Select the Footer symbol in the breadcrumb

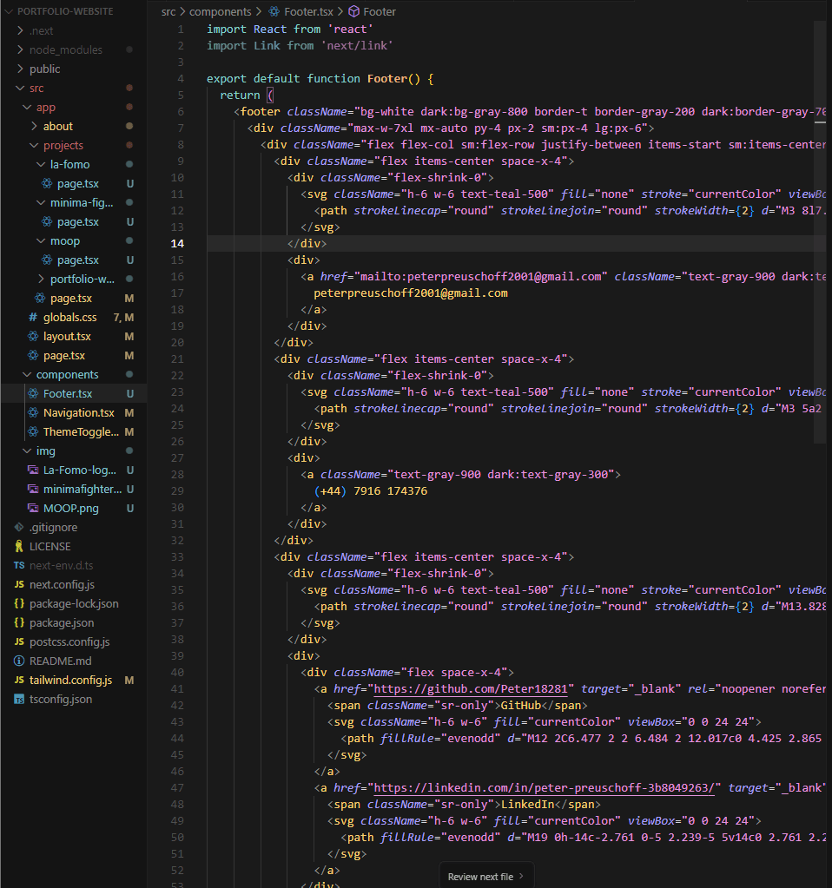380,11
